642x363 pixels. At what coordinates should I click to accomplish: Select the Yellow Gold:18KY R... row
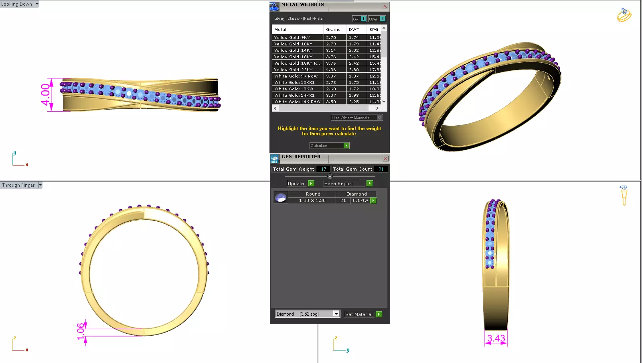326,63
